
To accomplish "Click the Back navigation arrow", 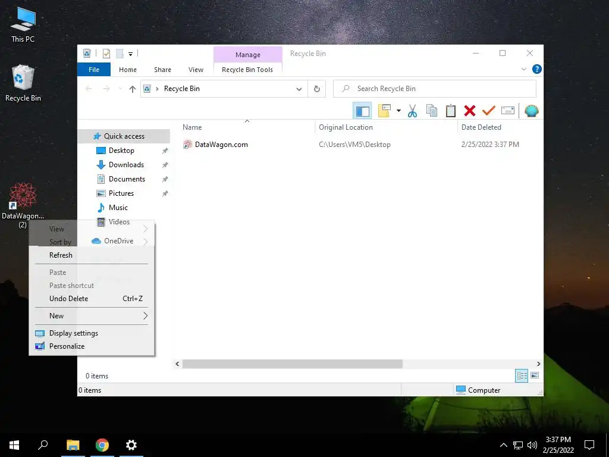I will pos(89,89).
